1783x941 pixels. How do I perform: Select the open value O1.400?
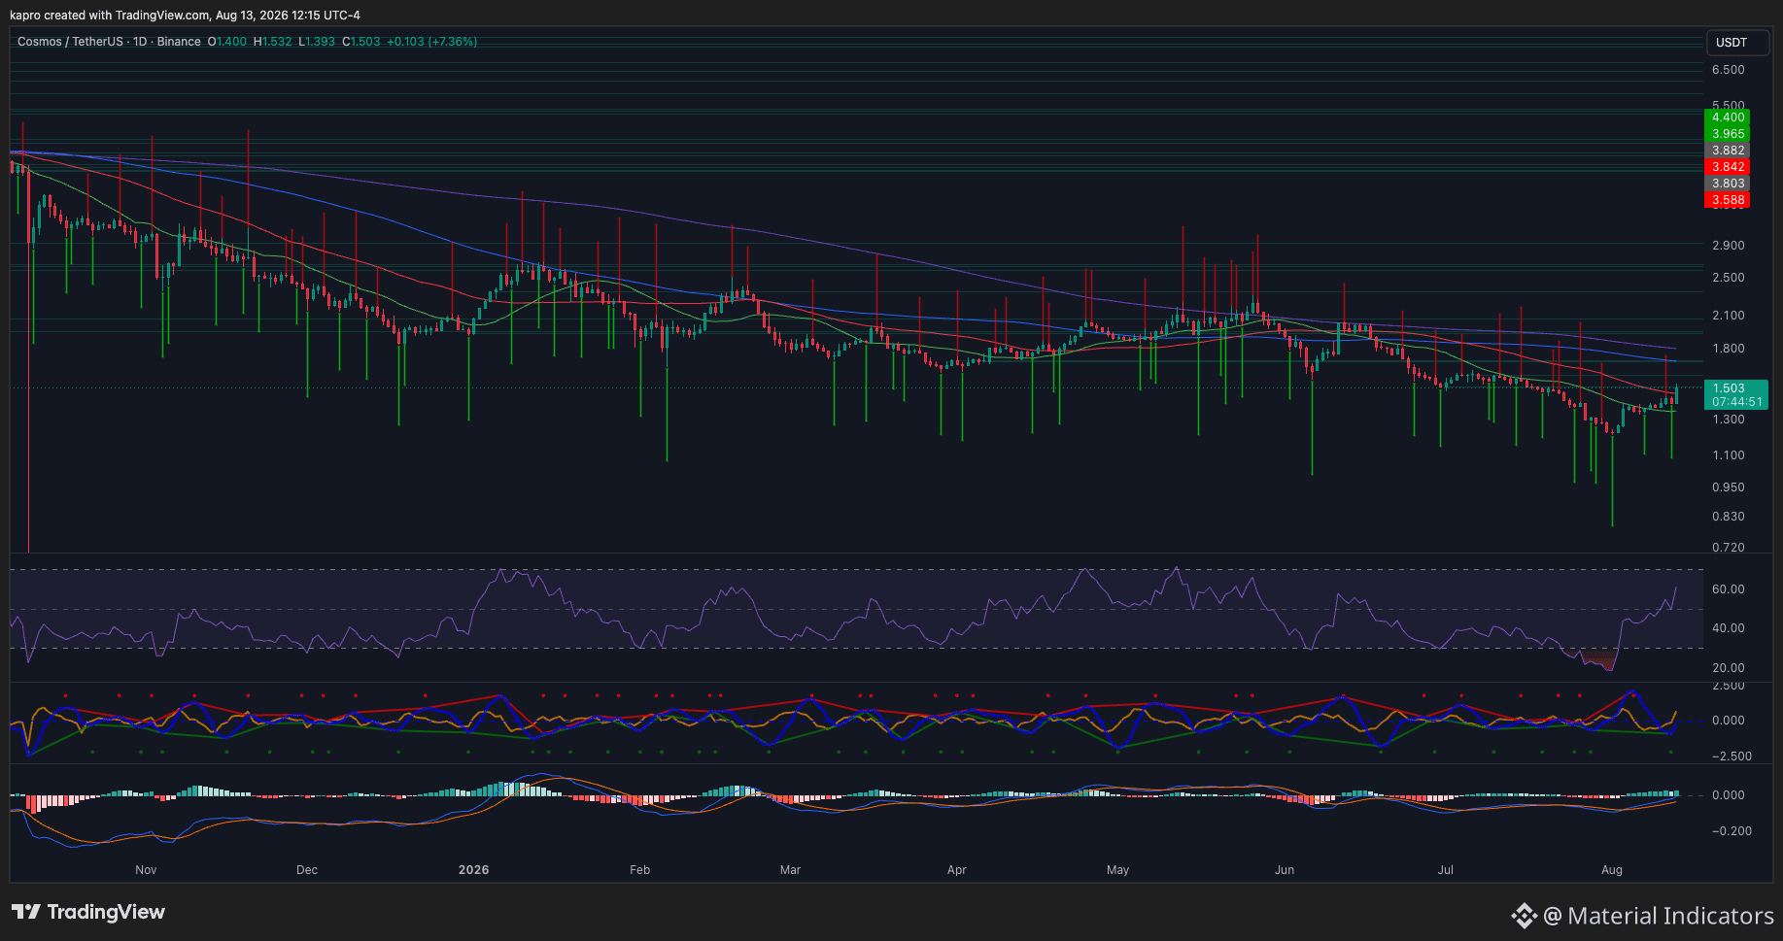(227, 42)
